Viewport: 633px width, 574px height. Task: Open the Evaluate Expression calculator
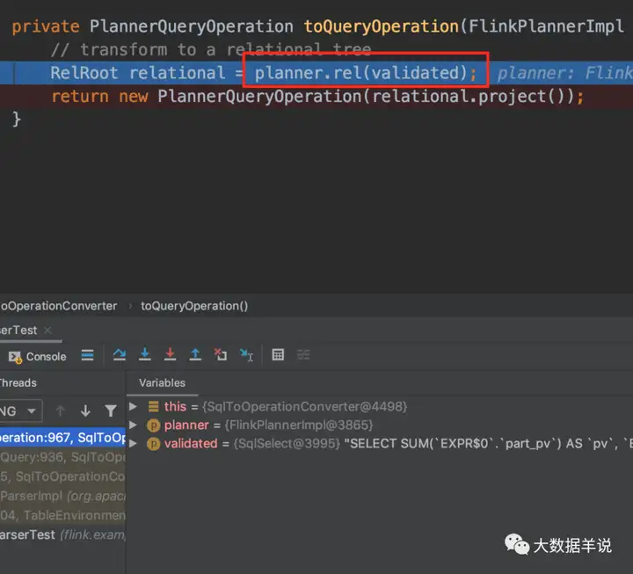278,355
